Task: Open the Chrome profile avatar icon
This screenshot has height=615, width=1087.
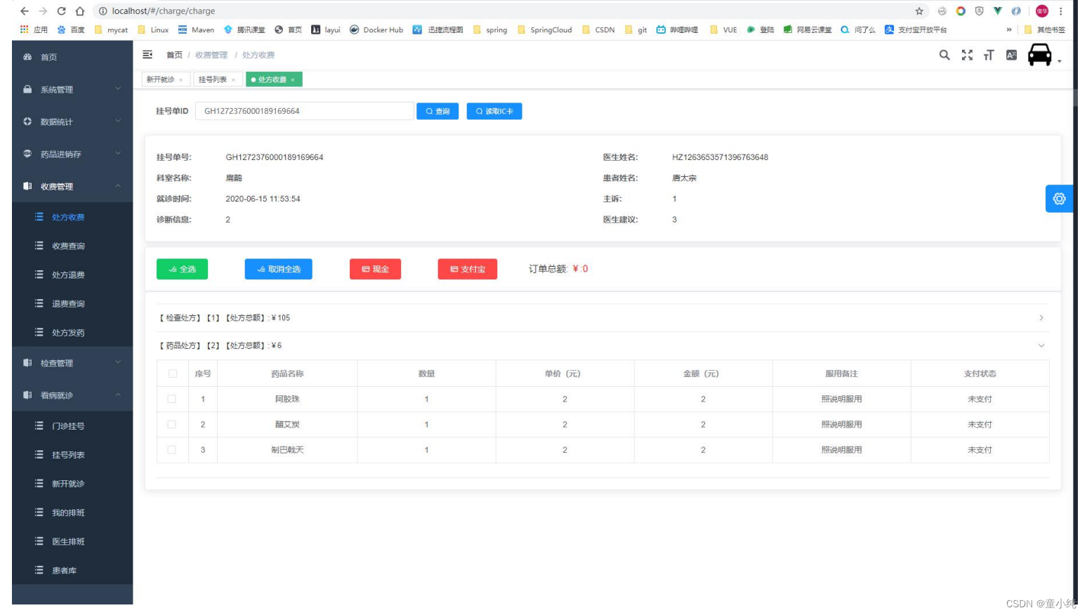Action: [1042, 11]
